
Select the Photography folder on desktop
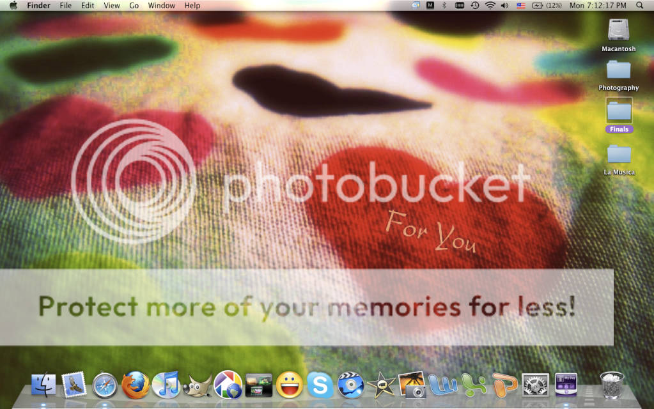(x=618, y=70)
